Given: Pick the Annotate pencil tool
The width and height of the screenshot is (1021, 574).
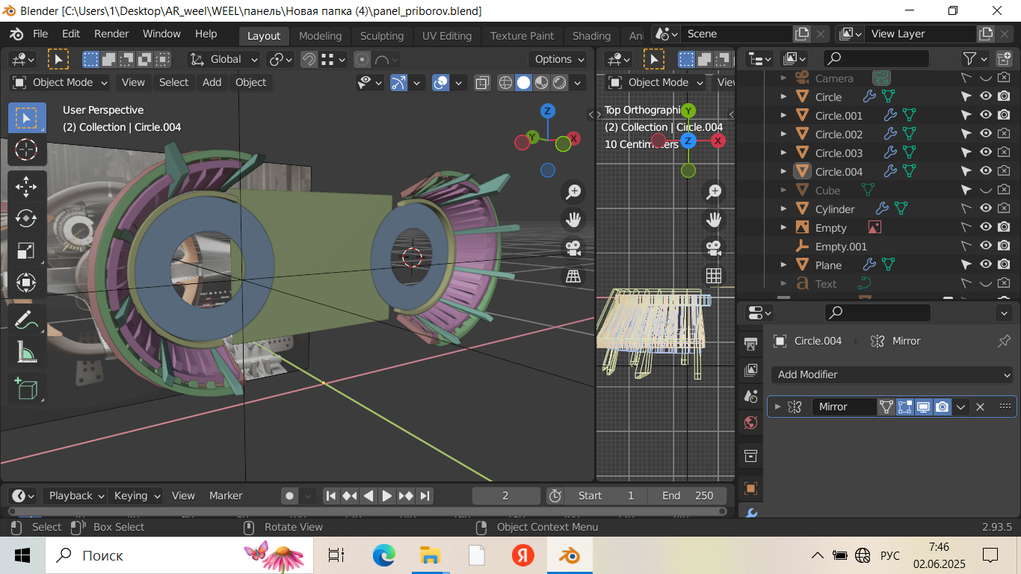Looking at the screenshot, I should point(26,319).
